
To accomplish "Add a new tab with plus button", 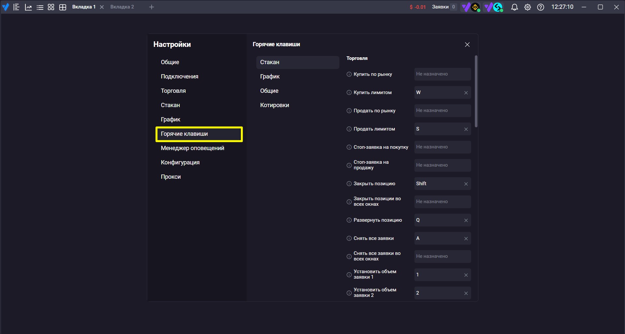I will pyautogui.click(x=151, y=7).
